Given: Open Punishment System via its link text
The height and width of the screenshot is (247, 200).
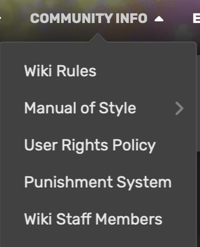Looking at the screenshot, I should (97, 182).
